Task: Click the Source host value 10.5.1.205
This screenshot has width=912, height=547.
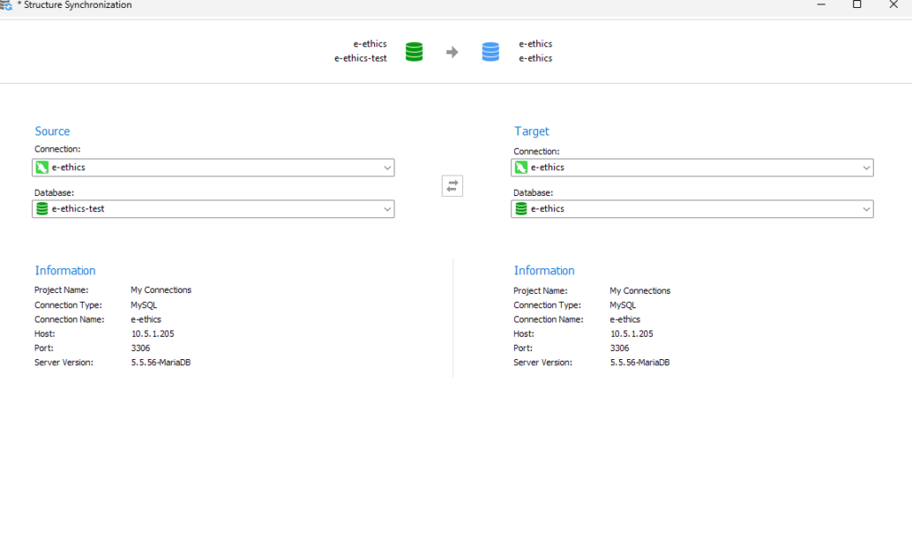Action: click(x=152, y=334)
